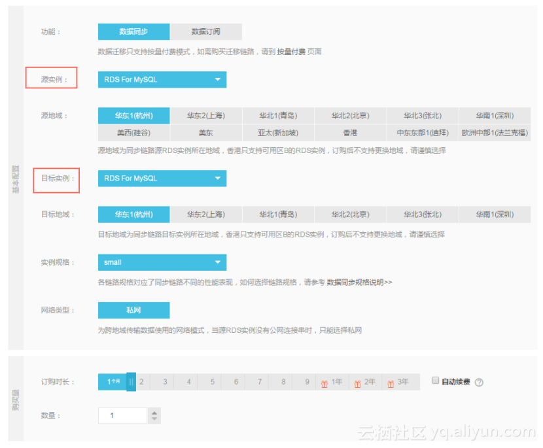The image size is (543, 448).
Task: Choose 华东1(杭州) as source region
Action: click(133, 115)
